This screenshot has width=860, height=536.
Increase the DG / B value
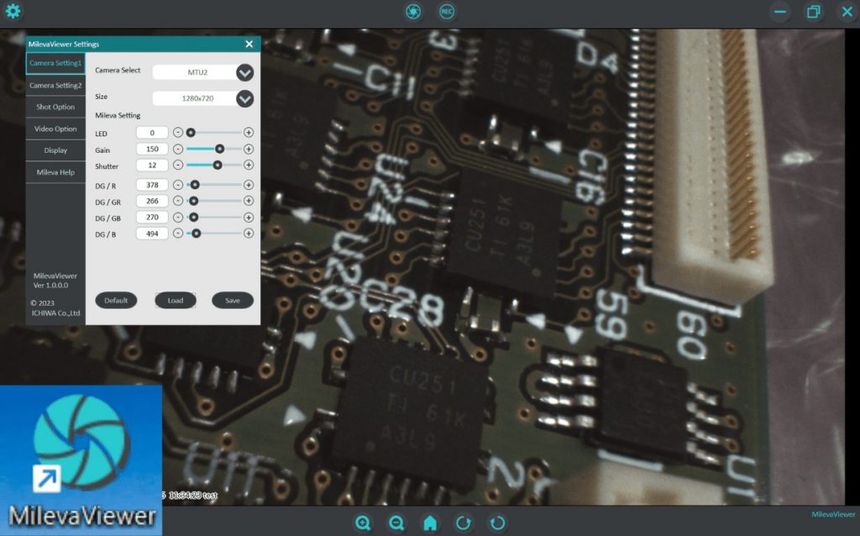[249, 234]
